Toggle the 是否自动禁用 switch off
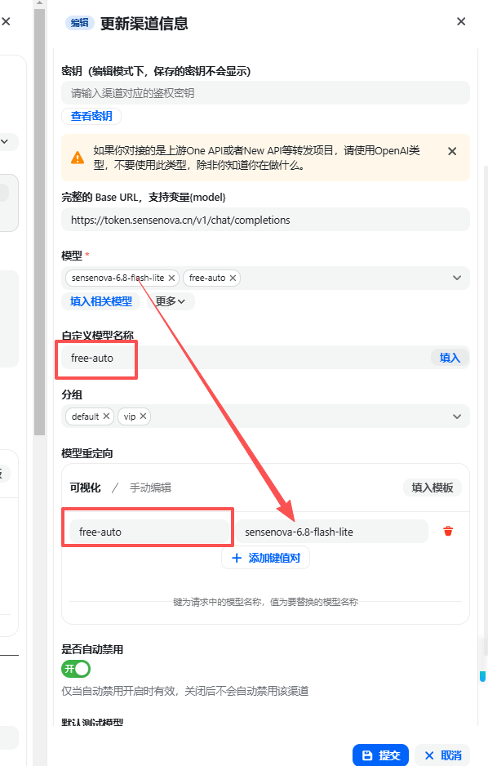488x766 pixels. (x=76, y=668)
